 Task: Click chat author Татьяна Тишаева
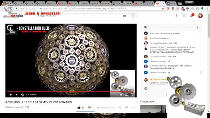point(158,56)
